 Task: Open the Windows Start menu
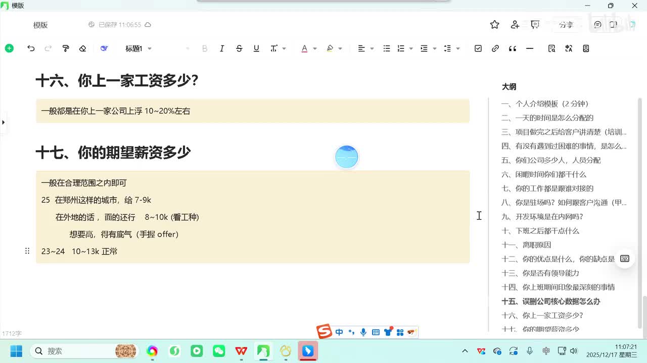click(16, 351)
